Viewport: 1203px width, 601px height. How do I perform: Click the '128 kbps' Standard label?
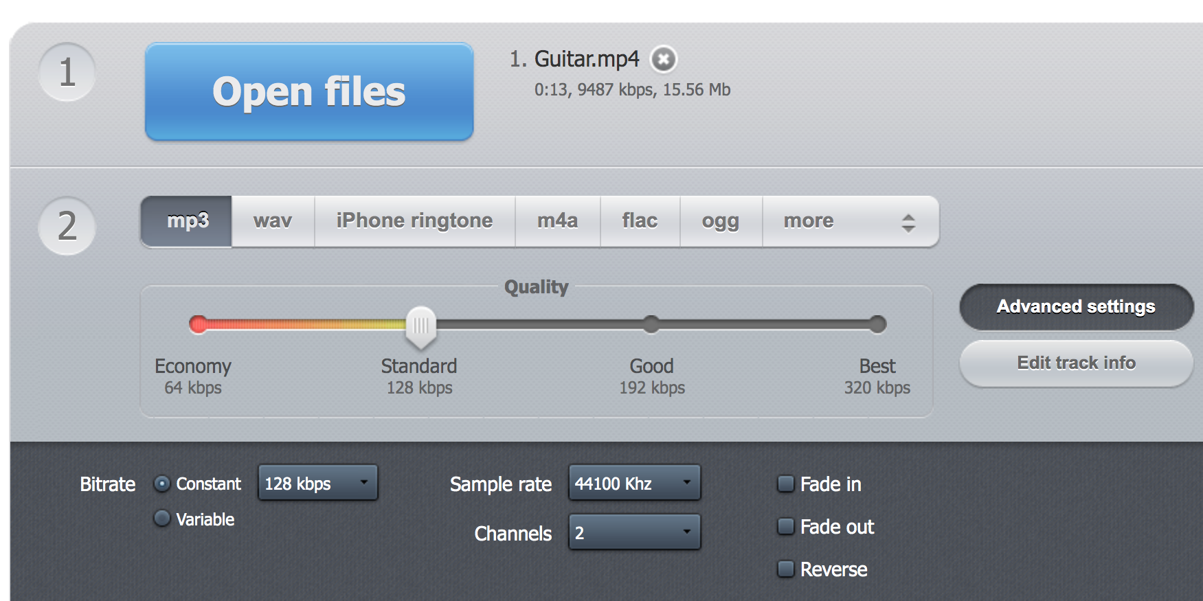click(419, 388)
